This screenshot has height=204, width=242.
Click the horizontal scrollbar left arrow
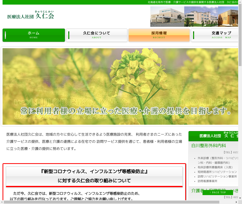2,202
